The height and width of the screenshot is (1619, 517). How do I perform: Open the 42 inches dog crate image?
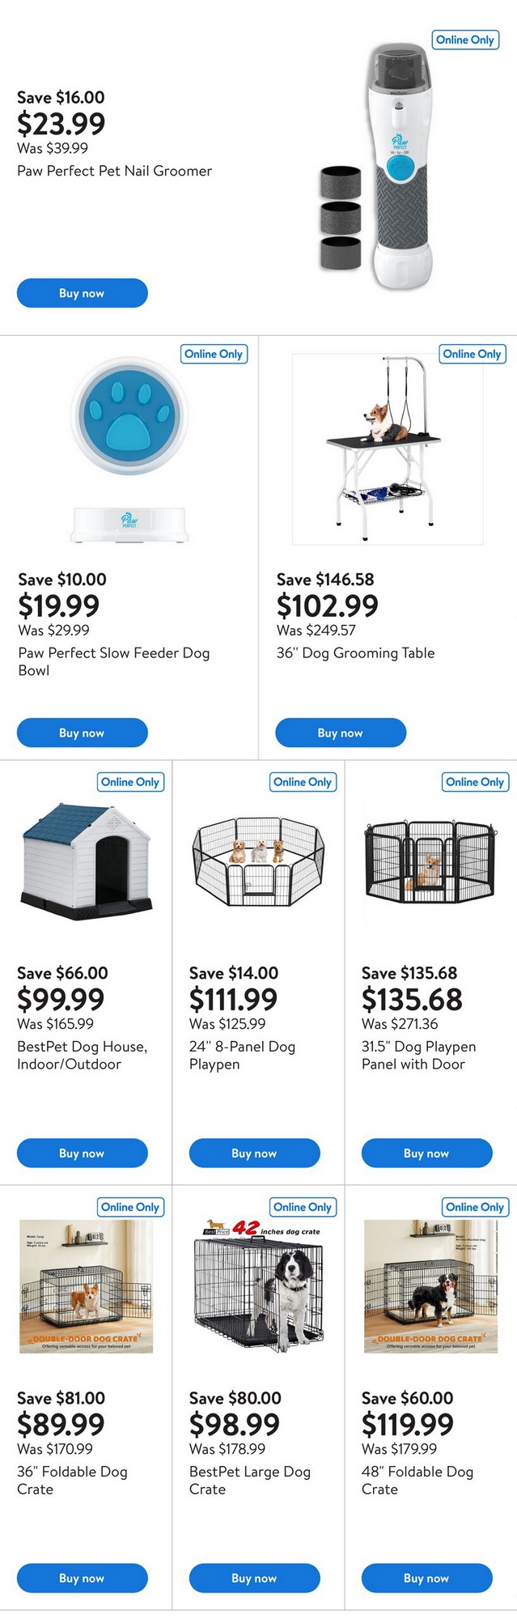click(x=258, y=1286)
